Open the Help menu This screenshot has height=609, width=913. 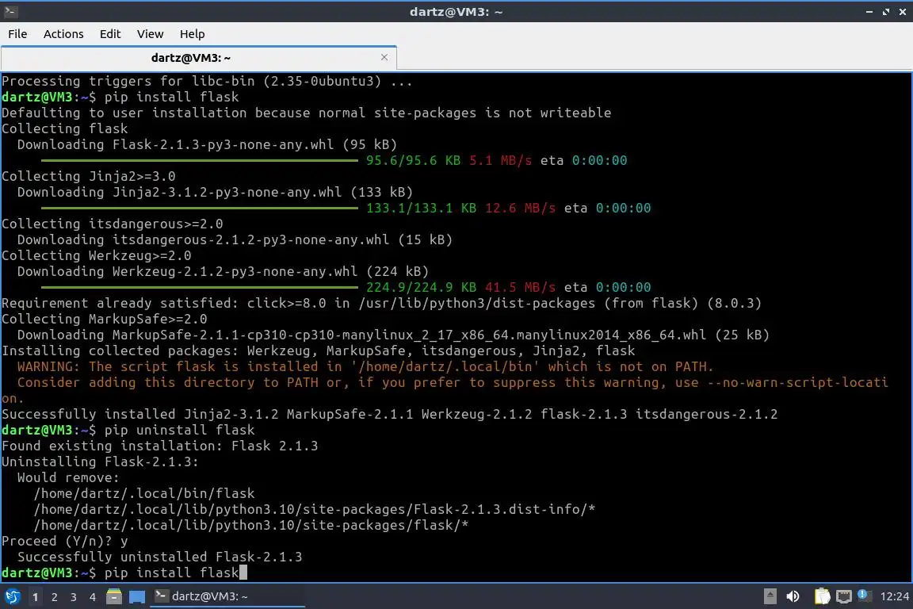point(192,34)
